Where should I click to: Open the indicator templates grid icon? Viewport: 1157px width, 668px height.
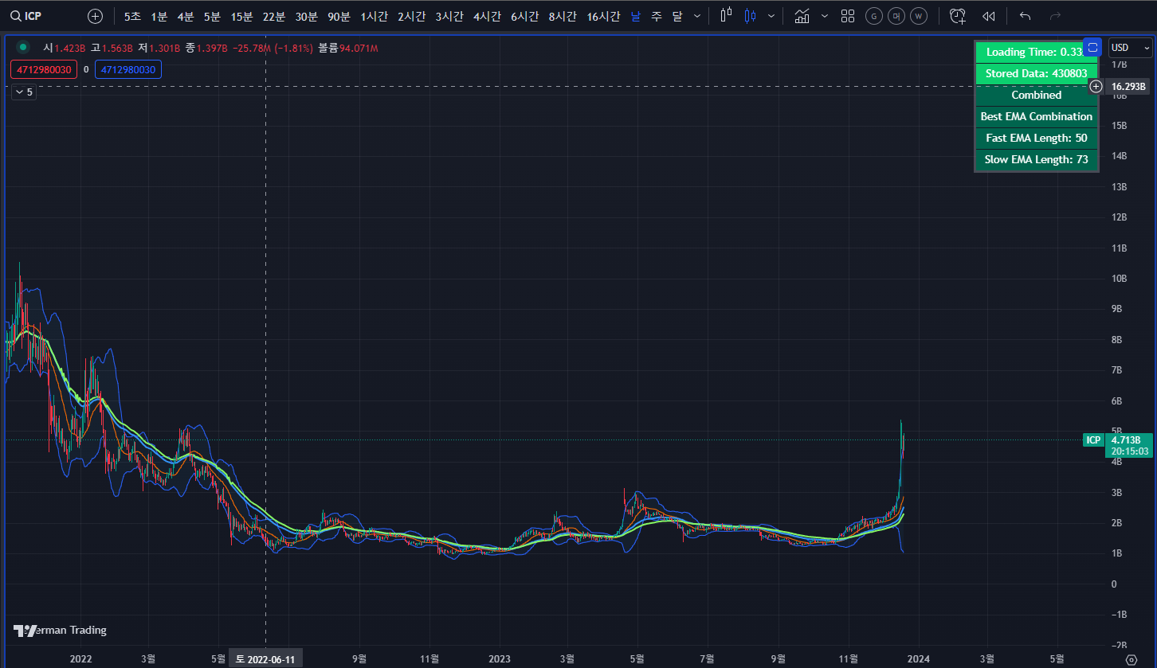coord(848,16)
